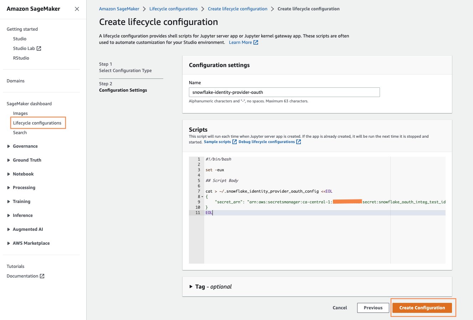473x320 pixels.
Task: Expand the AWS Marketplace group
Action: tap(9, 243)
